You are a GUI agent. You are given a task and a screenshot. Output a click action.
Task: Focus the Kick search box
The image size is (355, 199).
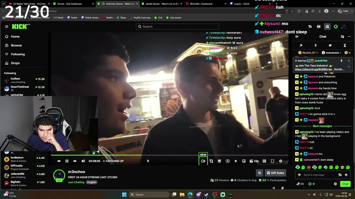pyautogui.click(x=177, y=27)
